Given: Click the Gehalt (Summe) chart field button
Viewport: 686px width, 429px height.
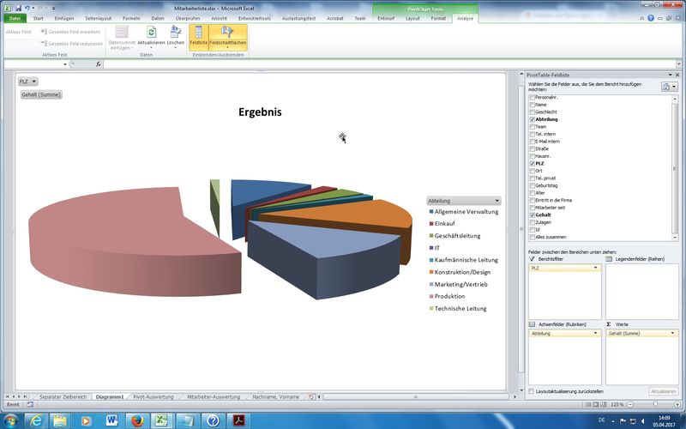Looking at the screenshot, I should point(41,94).
